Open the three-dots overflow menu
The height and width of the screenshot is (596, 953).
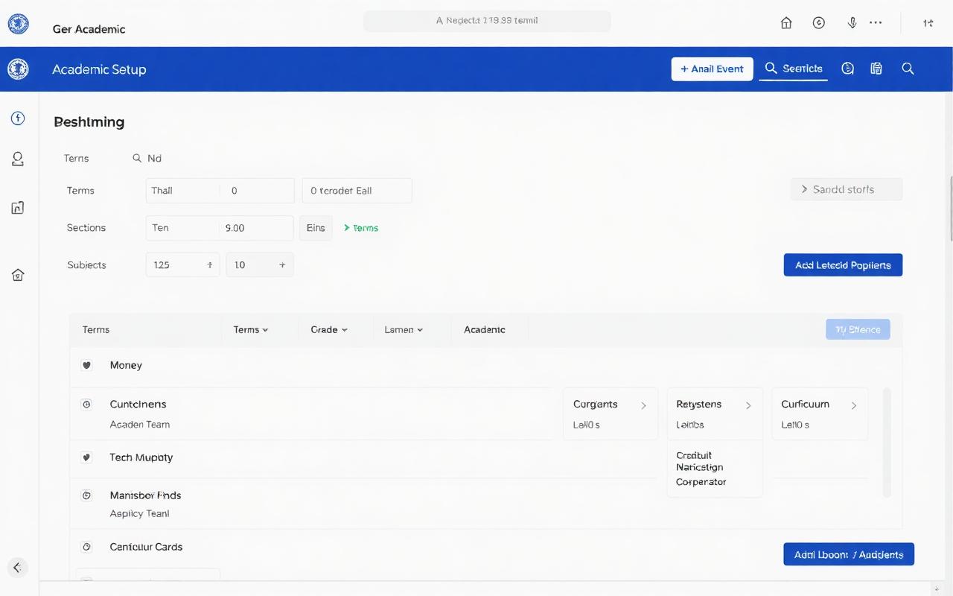876,23
